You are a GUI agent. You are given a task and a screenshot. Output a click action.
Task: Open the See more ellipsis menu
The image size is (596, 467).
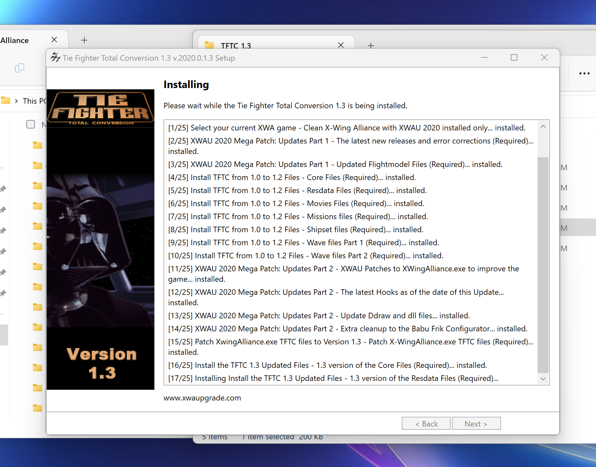pyautogui.click(x=584, y=73)
